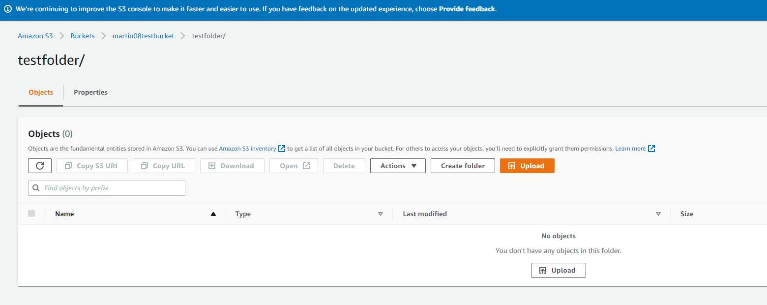
Task: Toggle the select-all objects checkbox
Action: click(x=31, y=213)
